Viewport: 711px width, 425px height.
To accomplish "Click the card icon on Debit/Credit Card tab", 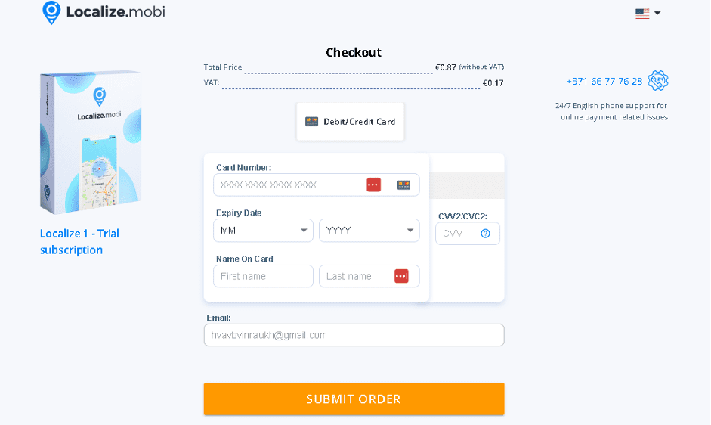I will pyautogui.click(x=311, y=122).
